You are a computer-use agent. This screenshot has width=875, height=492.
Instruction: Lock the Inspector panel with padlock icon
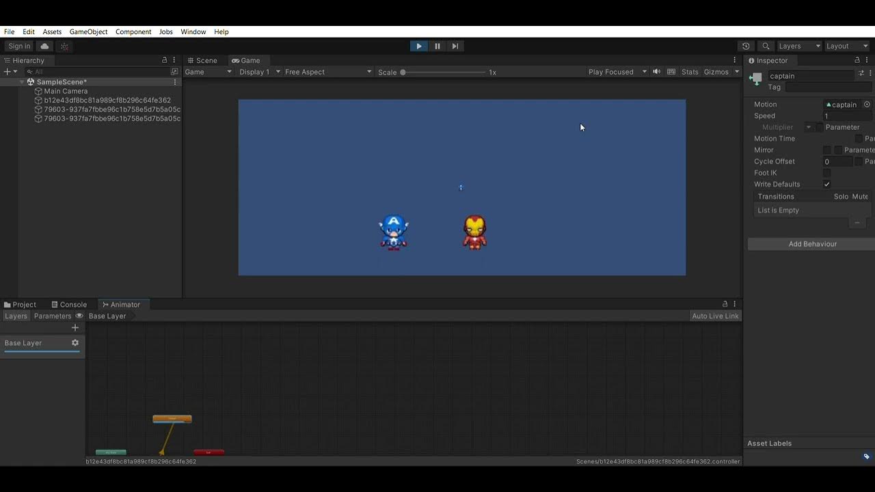coord(857,60)
